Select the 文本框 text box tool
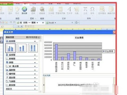Viewport: 127px width, 95px height. point(51,11)
